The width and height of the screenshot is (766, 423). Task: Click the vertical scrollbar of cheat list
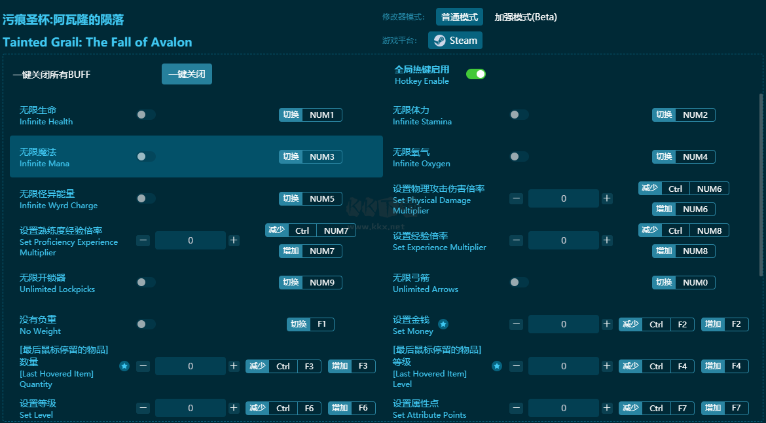[x=761, y=185]
